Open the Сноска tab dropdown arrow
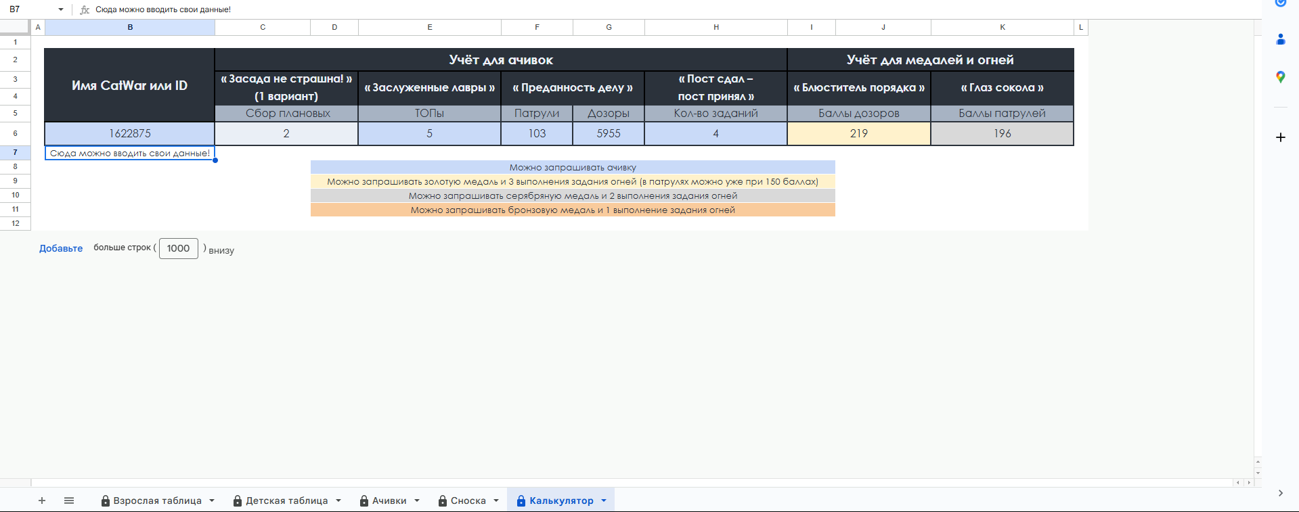1299x512 pixels. coord(496,501)
